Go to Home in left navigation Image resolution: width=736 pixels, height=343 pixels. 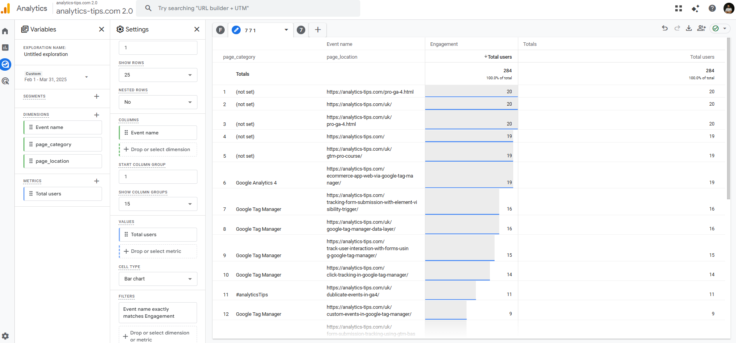coord(5,31)
